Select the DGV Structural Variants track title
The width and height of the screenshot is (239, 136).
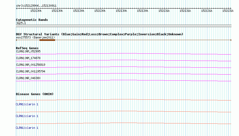click(x=100, y=34)
